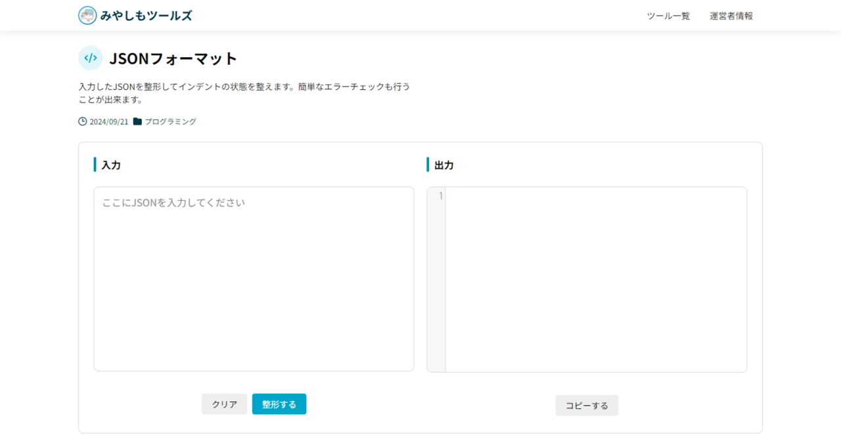Click the クリア button

225,404
